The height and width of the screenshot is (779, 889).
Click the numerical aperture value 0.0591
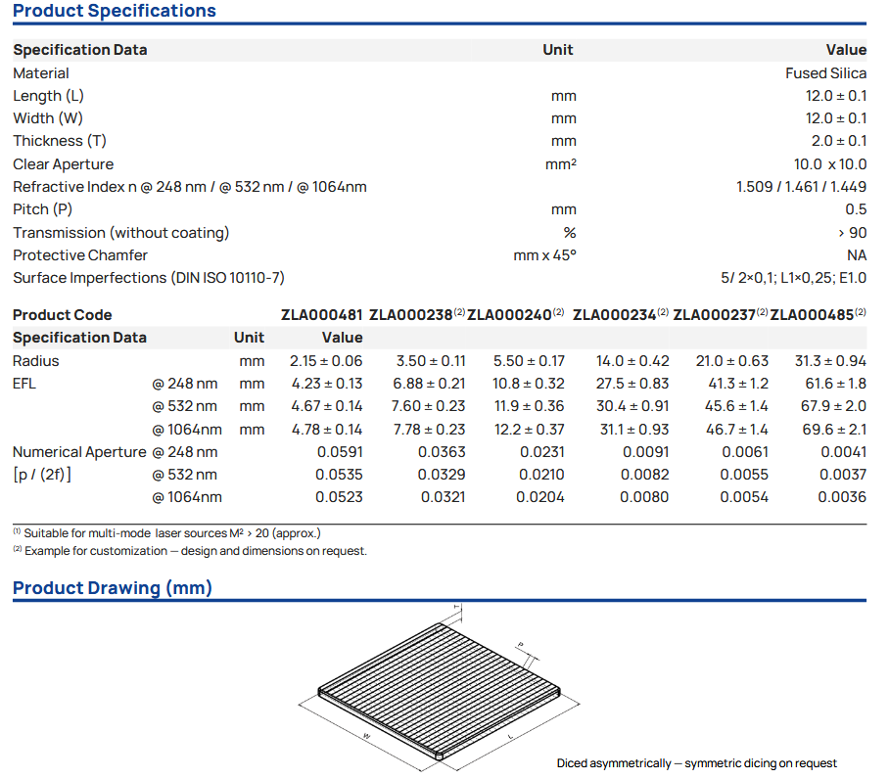[x=339, y=452]
